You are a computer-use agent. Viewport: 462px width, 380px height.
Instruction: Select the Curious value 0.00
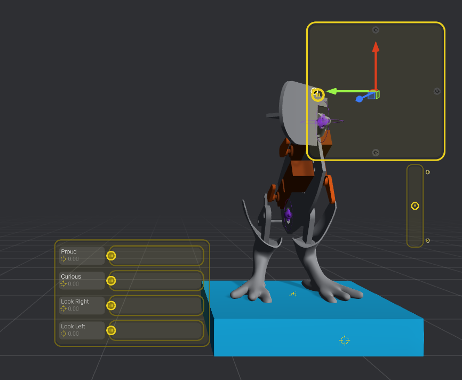point(74,284)
